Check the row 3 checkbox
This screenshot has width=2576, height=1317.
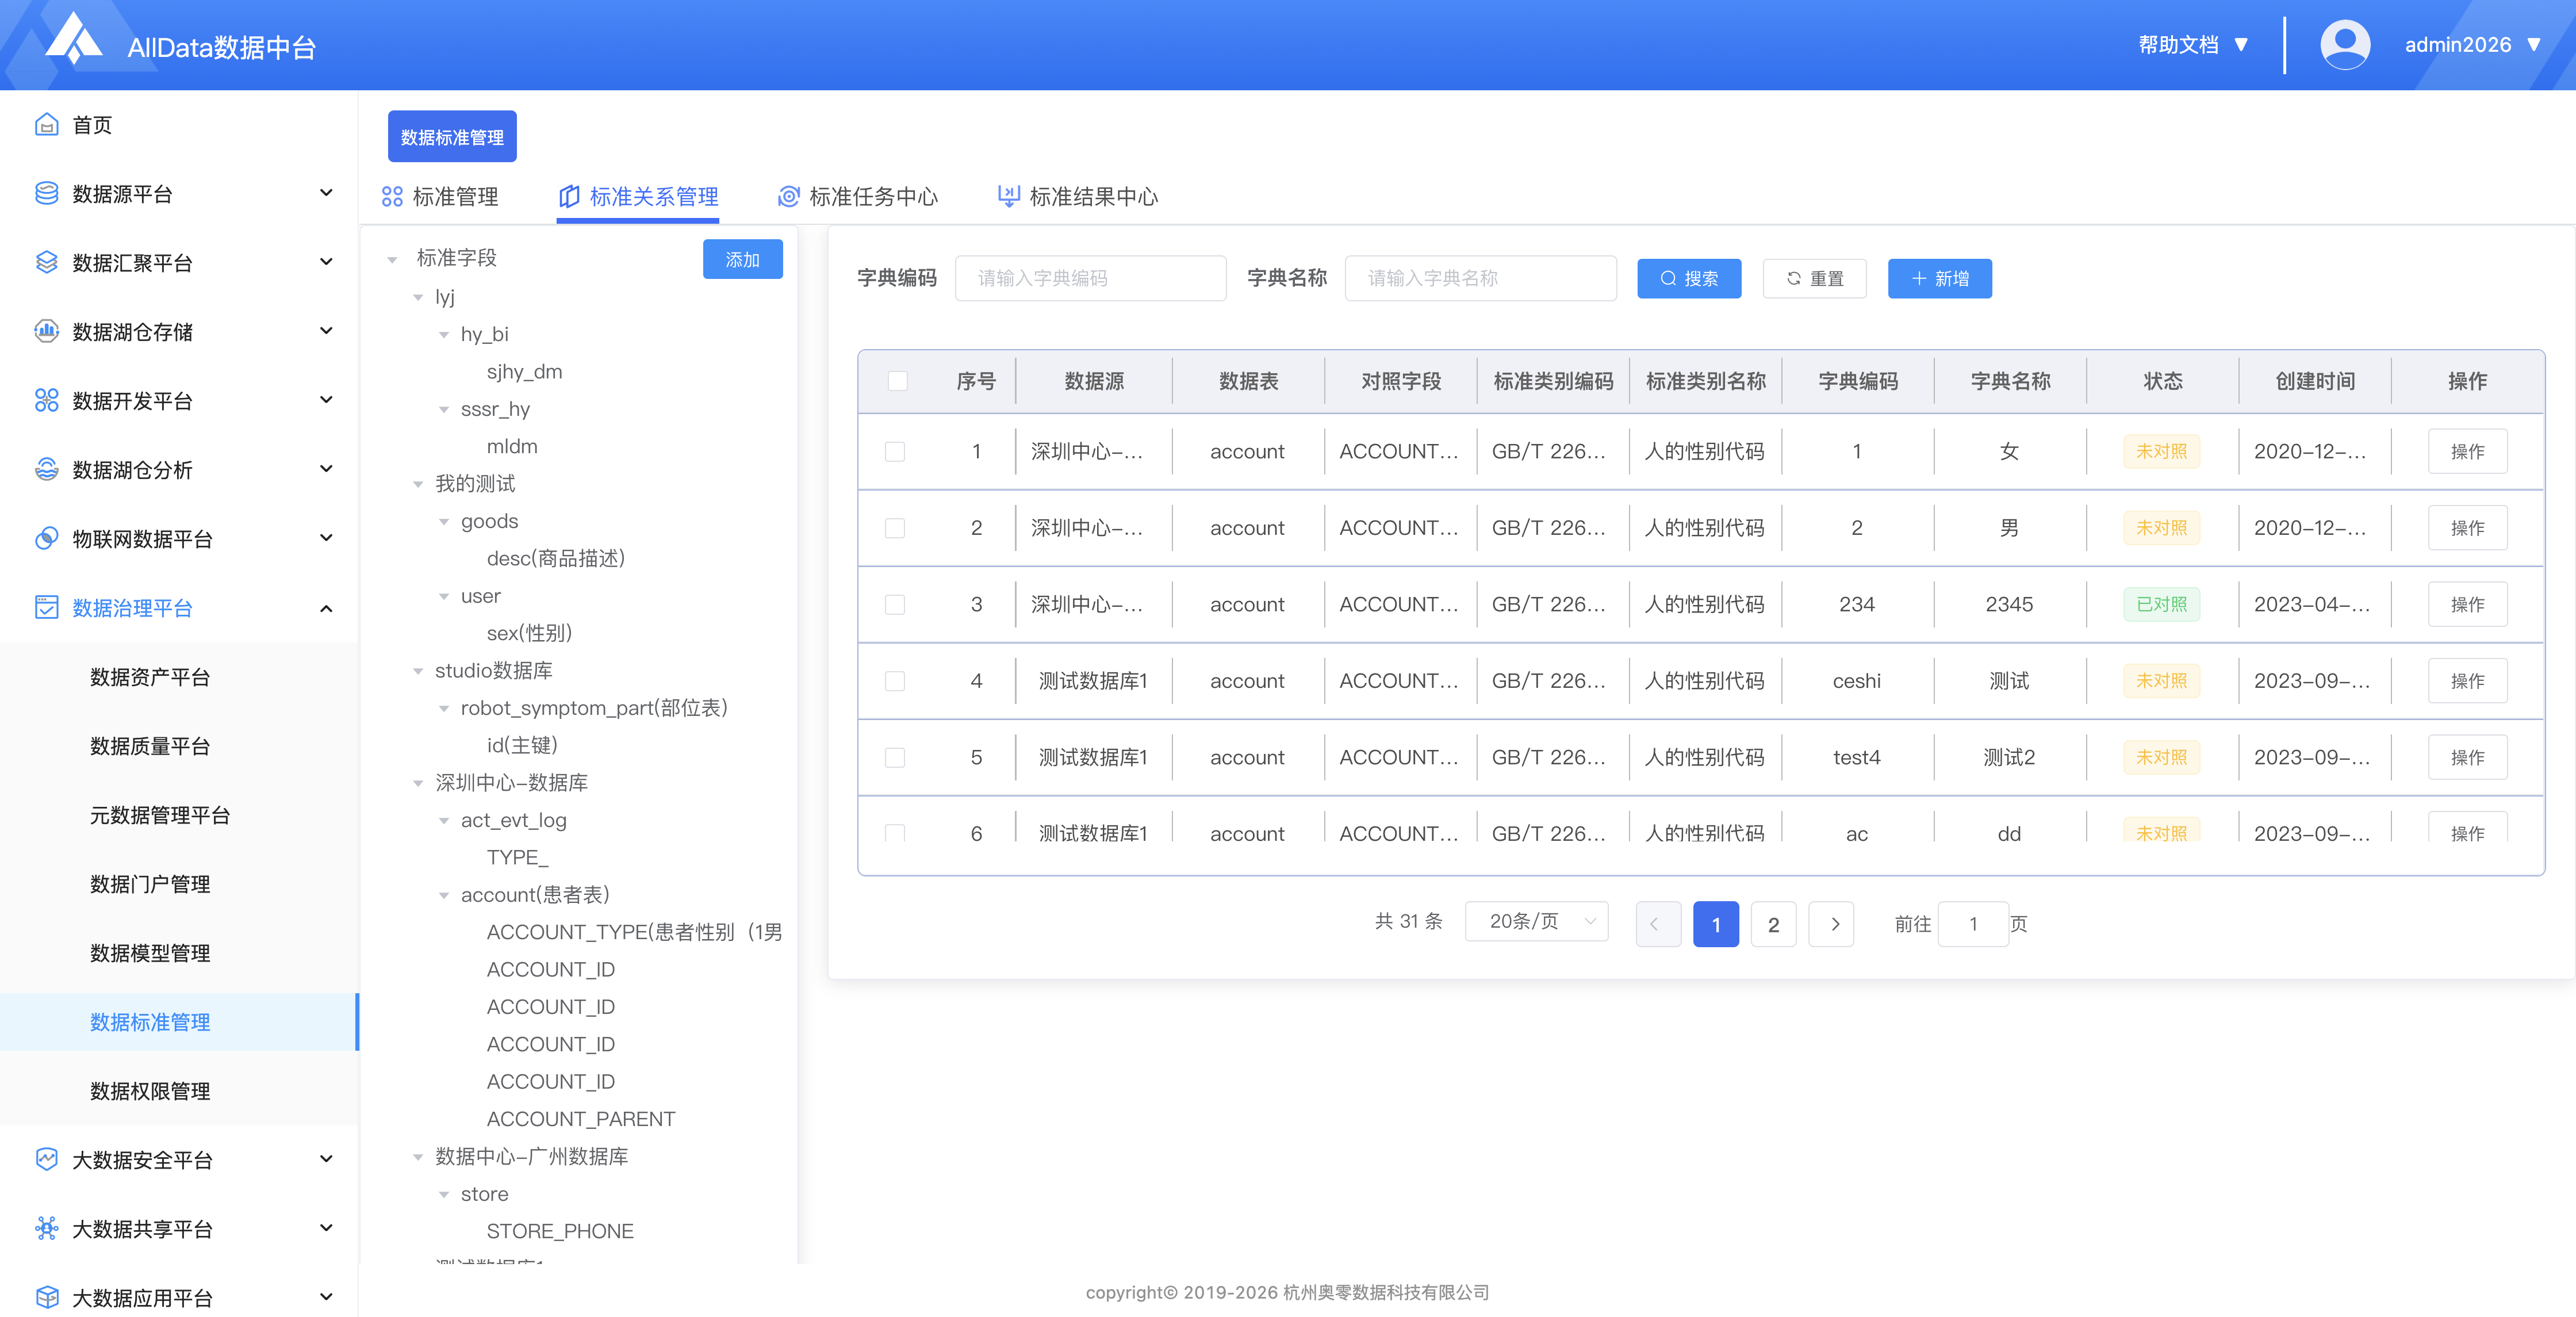coord(895,604)
